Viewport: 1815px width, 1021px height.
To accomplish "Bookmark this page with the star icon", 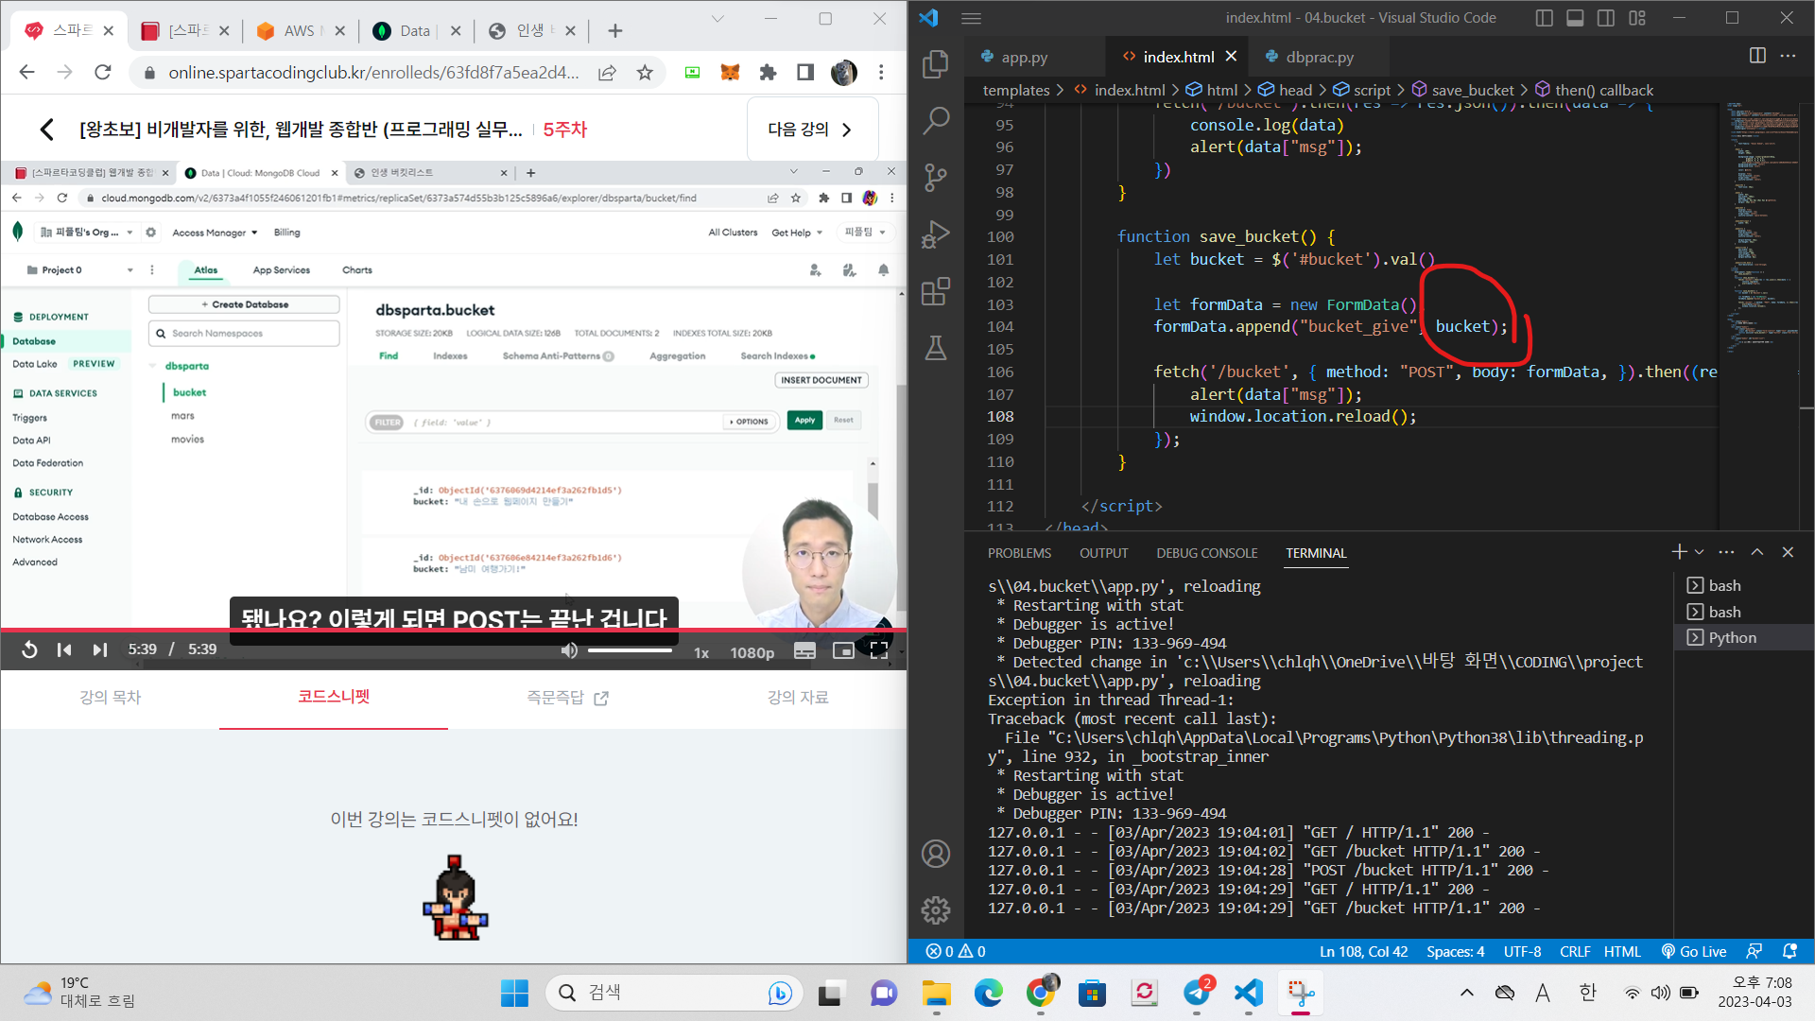I will pos(645,73).
